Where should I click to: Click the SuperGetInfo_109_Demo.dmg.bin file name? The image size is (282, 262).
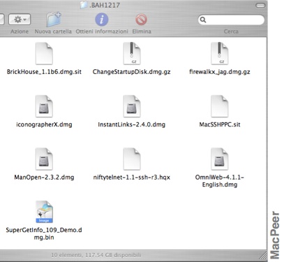tap(44, 233)
